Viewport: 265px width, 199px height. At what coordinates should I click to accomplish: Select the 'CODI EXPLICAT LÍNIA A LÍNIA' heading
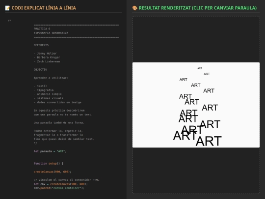(44, 8)
